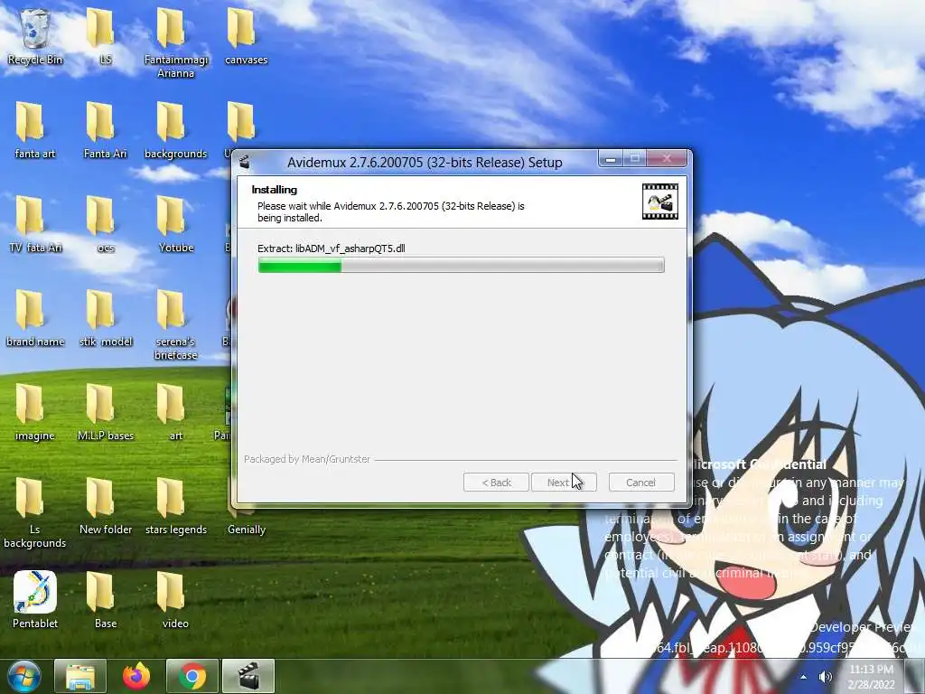Click the installation progress bar

[461, 265]
